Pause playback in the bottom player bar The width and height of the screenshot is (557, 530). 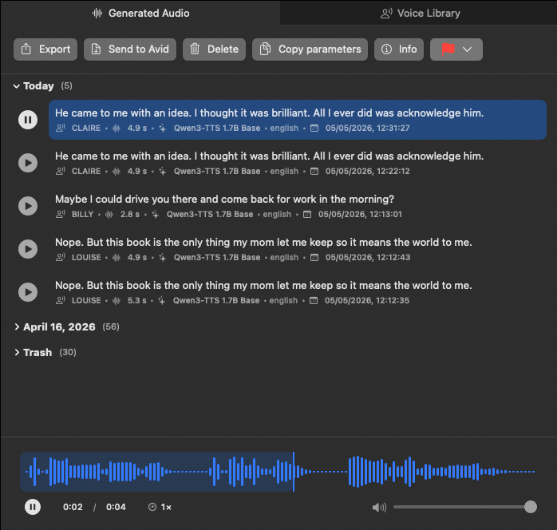tap(33, 507)
